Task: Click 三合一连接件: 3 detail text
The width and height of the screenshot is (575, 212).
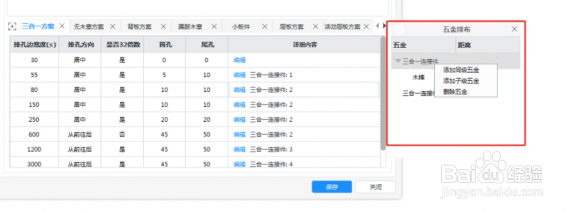Action: (271, 149)
